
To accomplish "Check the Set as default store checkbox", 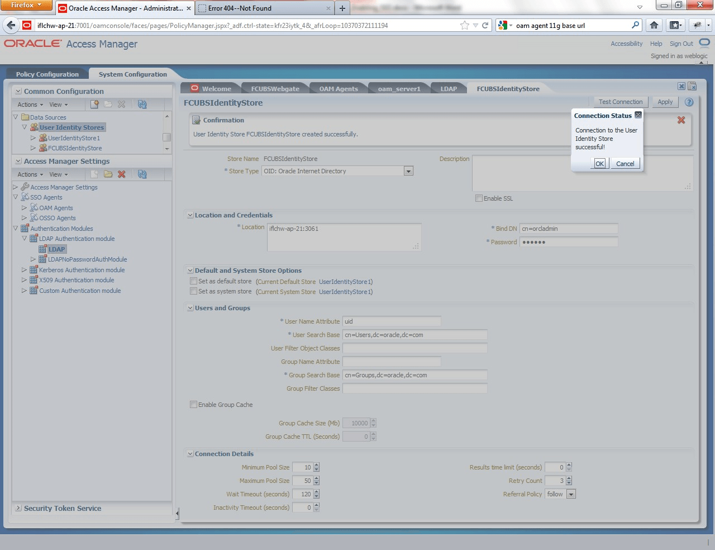I will (x=193, y=281).
